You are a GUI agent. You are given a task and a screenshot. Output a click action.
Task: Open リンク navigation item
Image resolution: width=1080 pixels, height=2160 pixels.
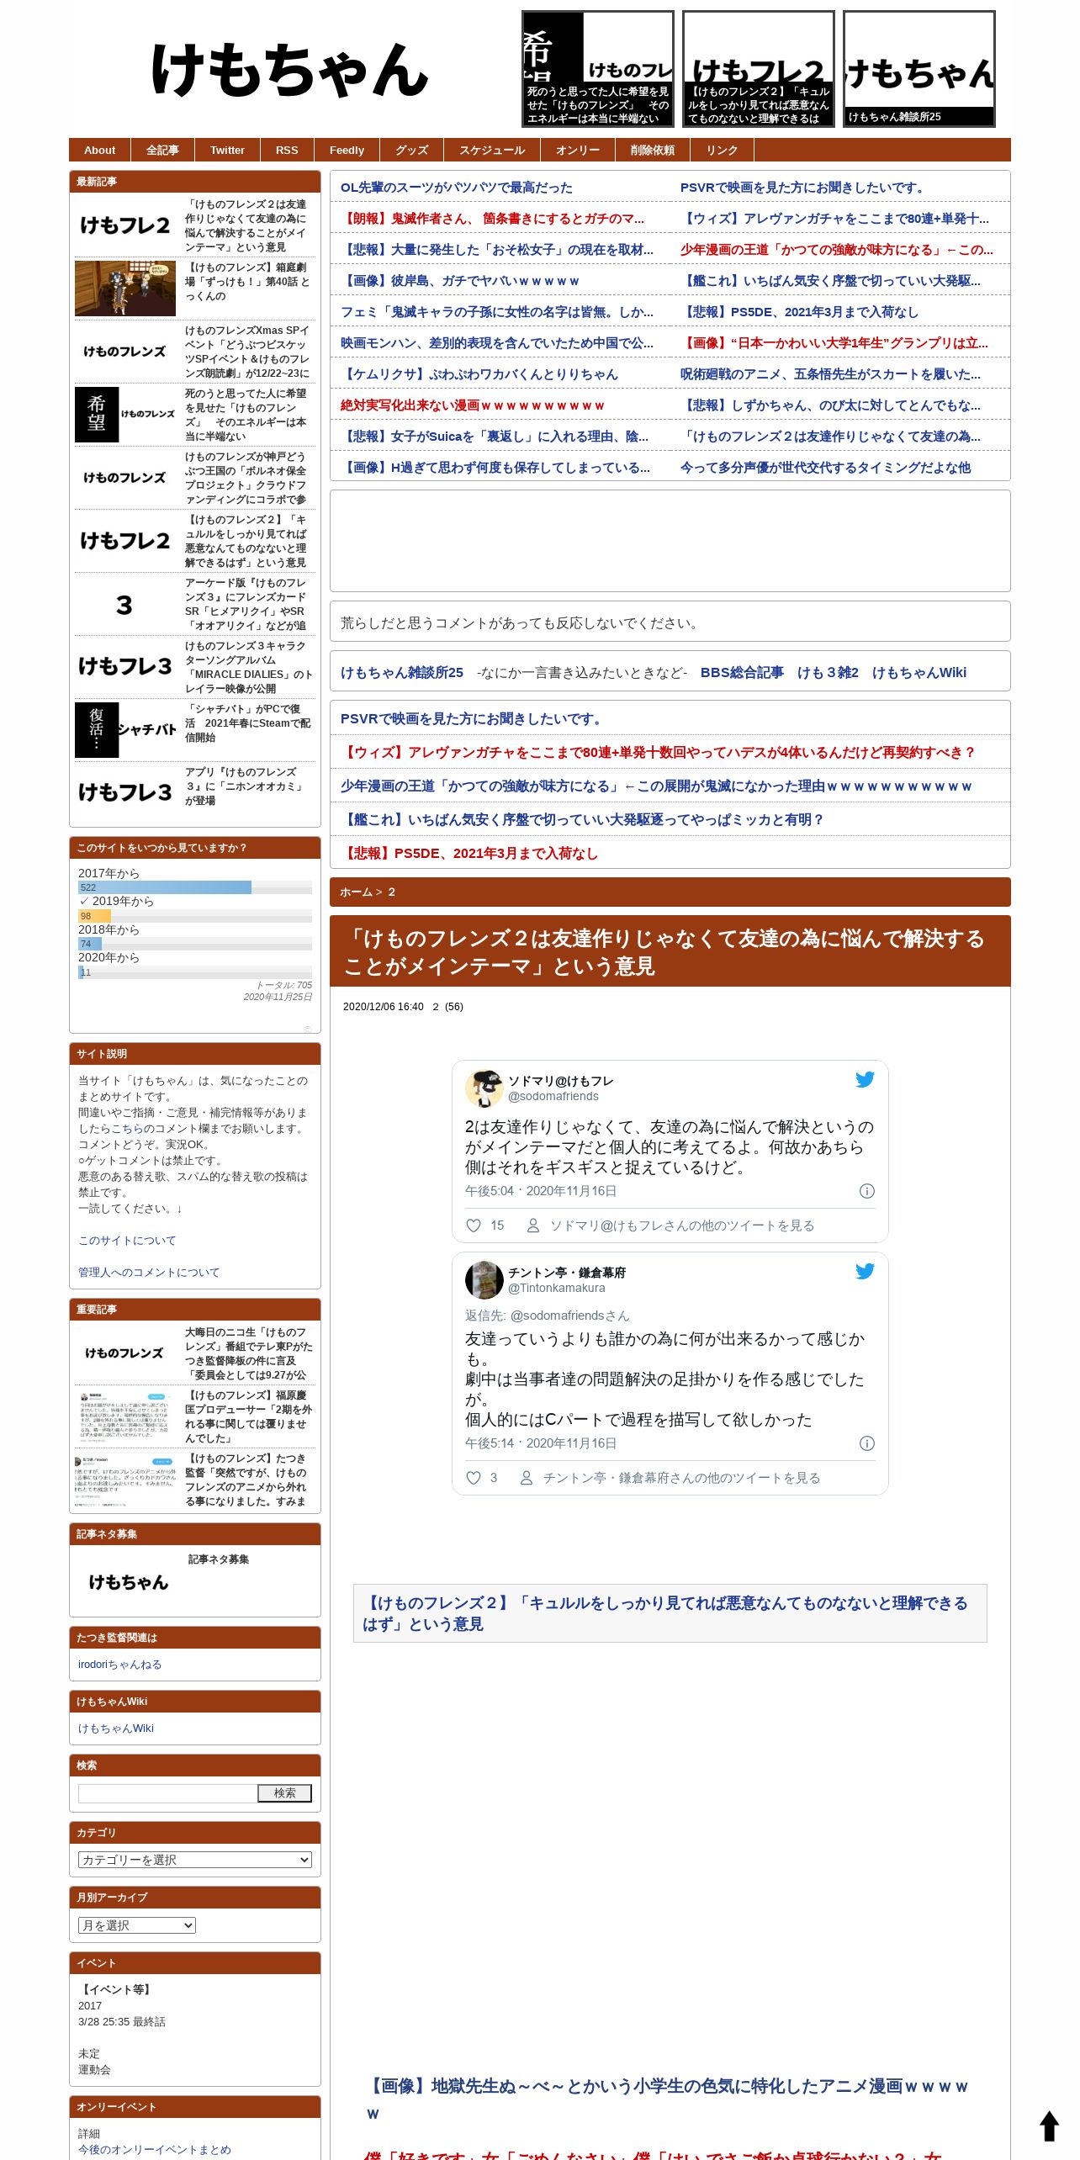click(x=722, y=150)
